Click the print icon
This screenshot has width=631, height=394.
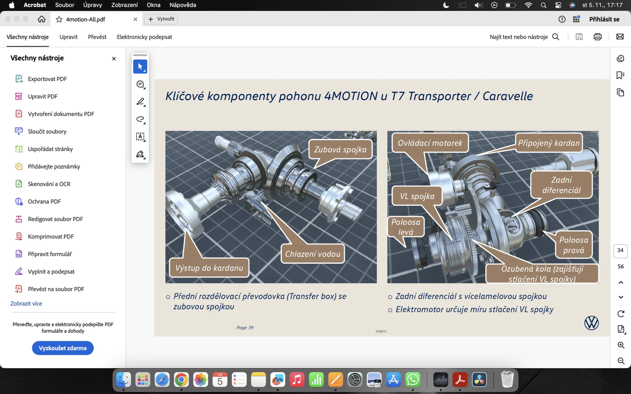[597, 37]
